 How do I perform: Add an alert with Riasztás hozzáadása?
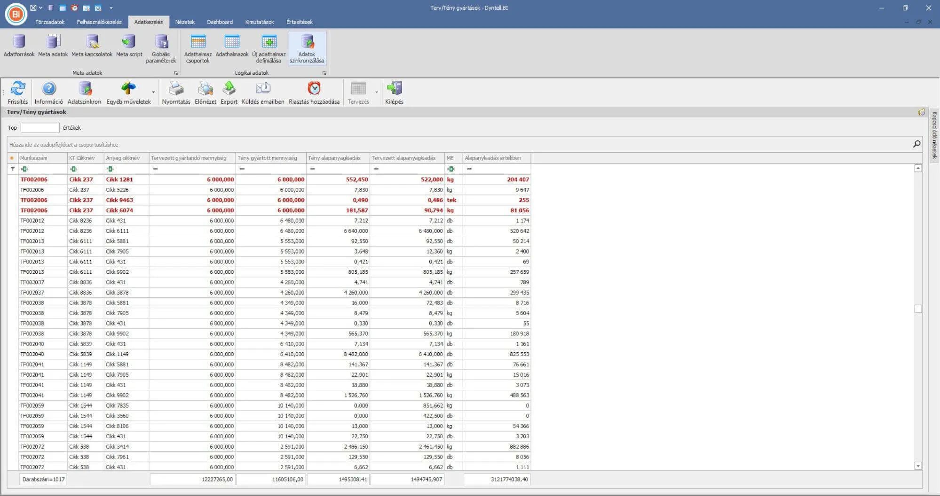(x=314, y=89)
